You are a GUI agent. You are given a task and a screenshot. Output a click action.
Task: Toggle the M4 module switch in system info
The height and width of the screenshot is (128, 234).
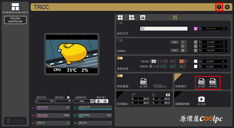click(164, 66)
